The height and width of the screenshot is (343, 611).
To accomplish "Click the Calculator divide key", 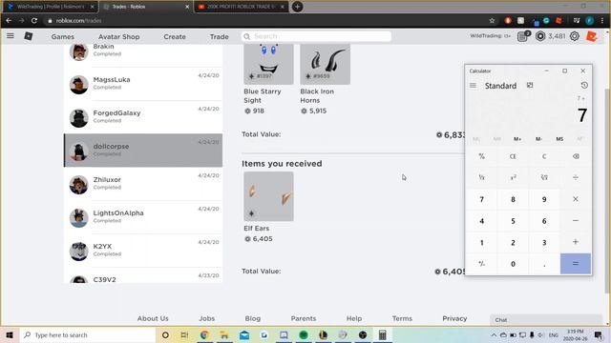I will tap(576, 177).
